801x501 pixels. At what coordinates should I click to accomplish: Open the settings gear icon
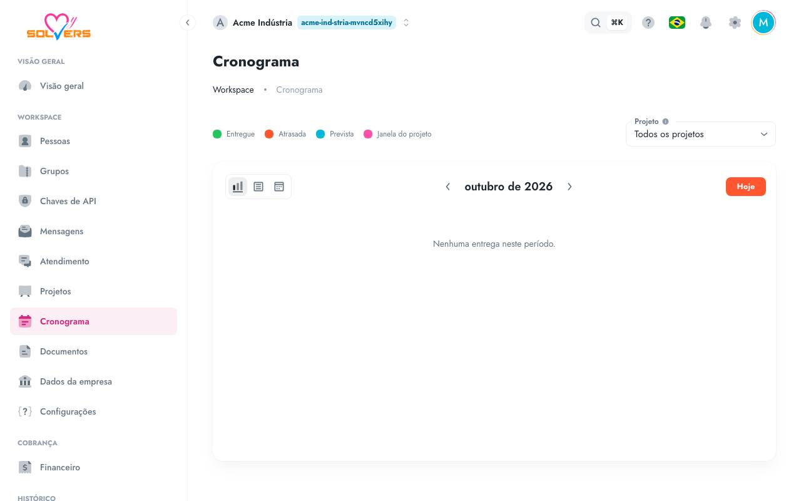(735, 23)
